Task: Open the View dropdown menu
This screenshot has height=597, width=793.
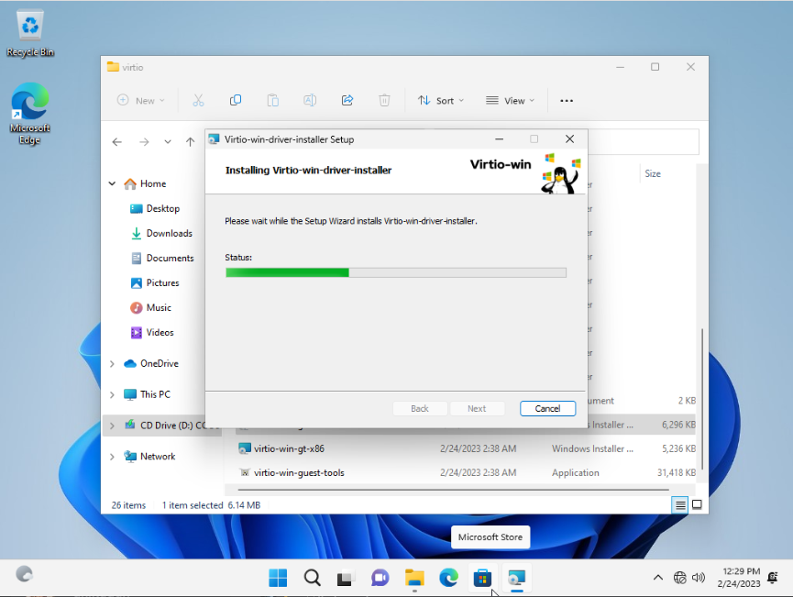Action: [510, 100]
